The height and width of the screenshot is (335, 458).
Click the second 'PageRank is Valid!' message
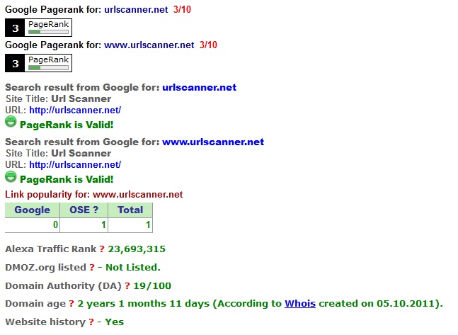tap(67, 179)
